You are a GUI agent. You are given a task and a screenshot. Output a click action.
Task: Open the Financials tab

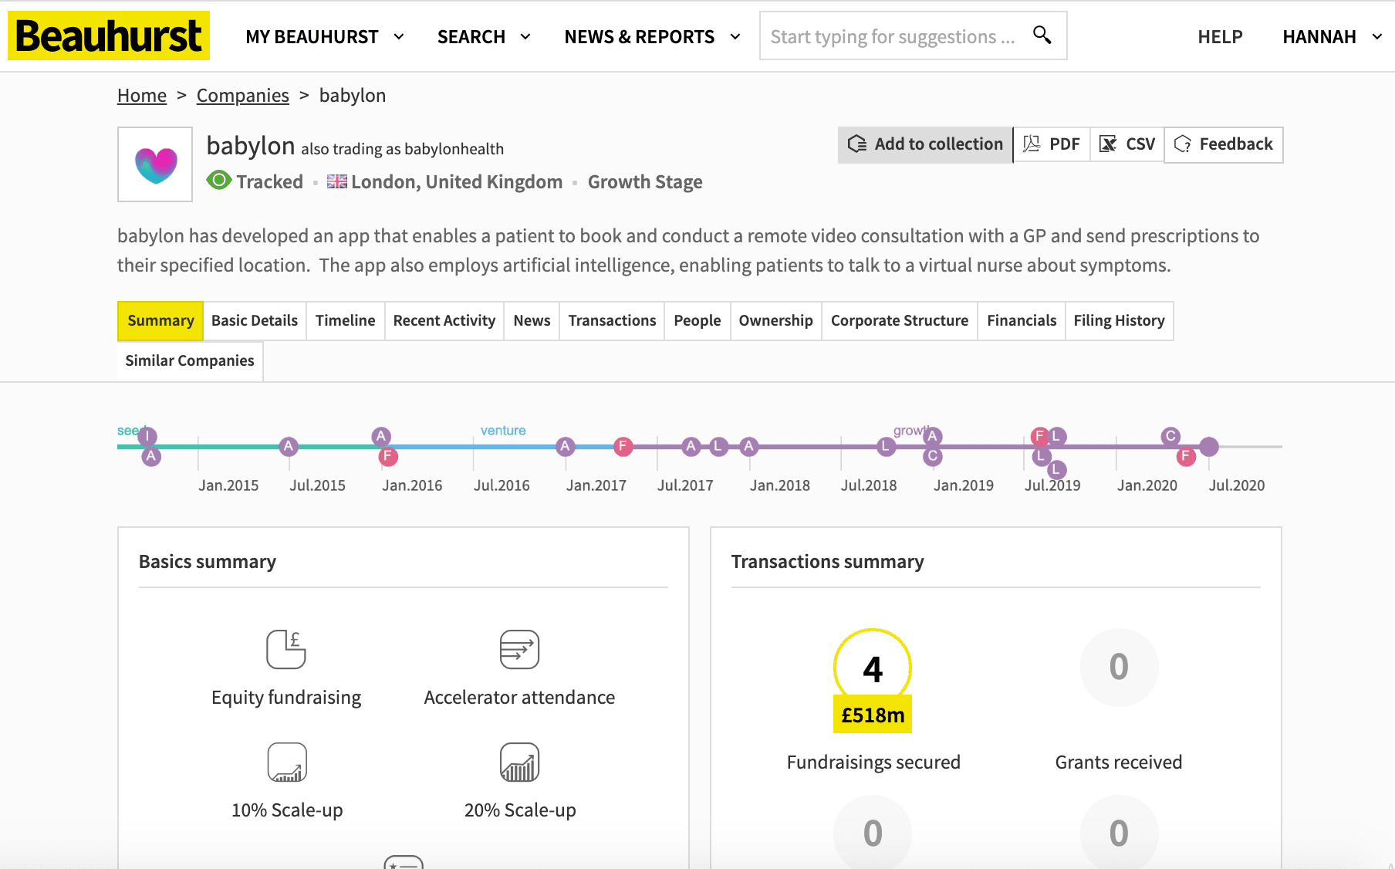pyautogui.click(x=1022, y=320)
